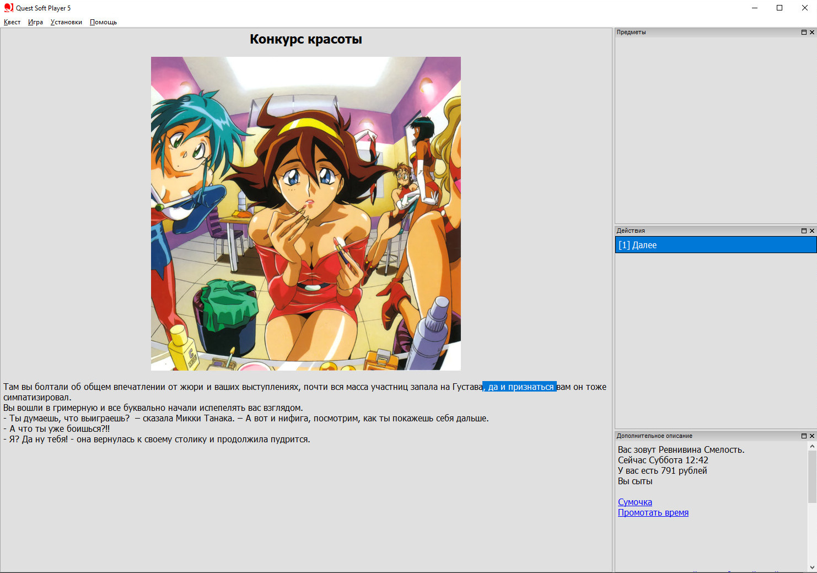Maximize the Quest Soft Player window
This screenshot has width=817, height=573.
pos(780,8)
